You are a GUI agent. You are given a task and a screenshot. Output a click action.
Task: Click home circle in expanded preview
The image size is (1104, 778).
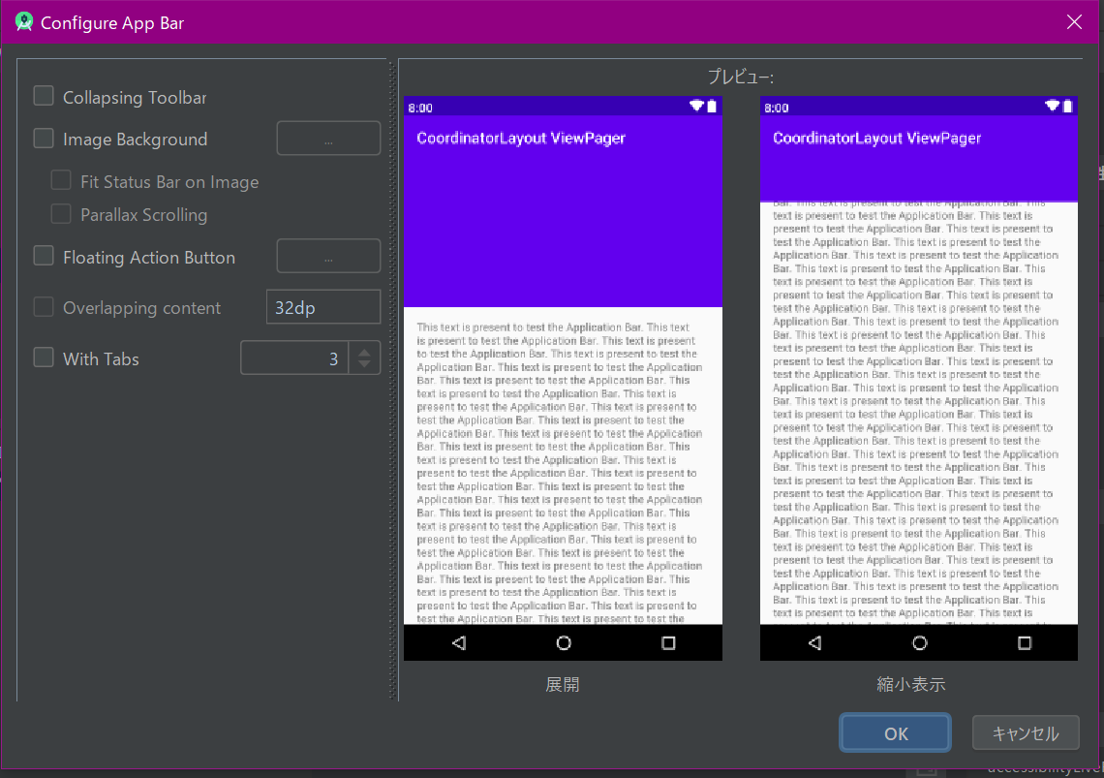pos(564,642)
